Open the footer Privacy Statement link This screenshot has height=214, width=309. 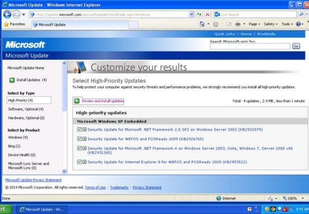[x=147, y=187]
